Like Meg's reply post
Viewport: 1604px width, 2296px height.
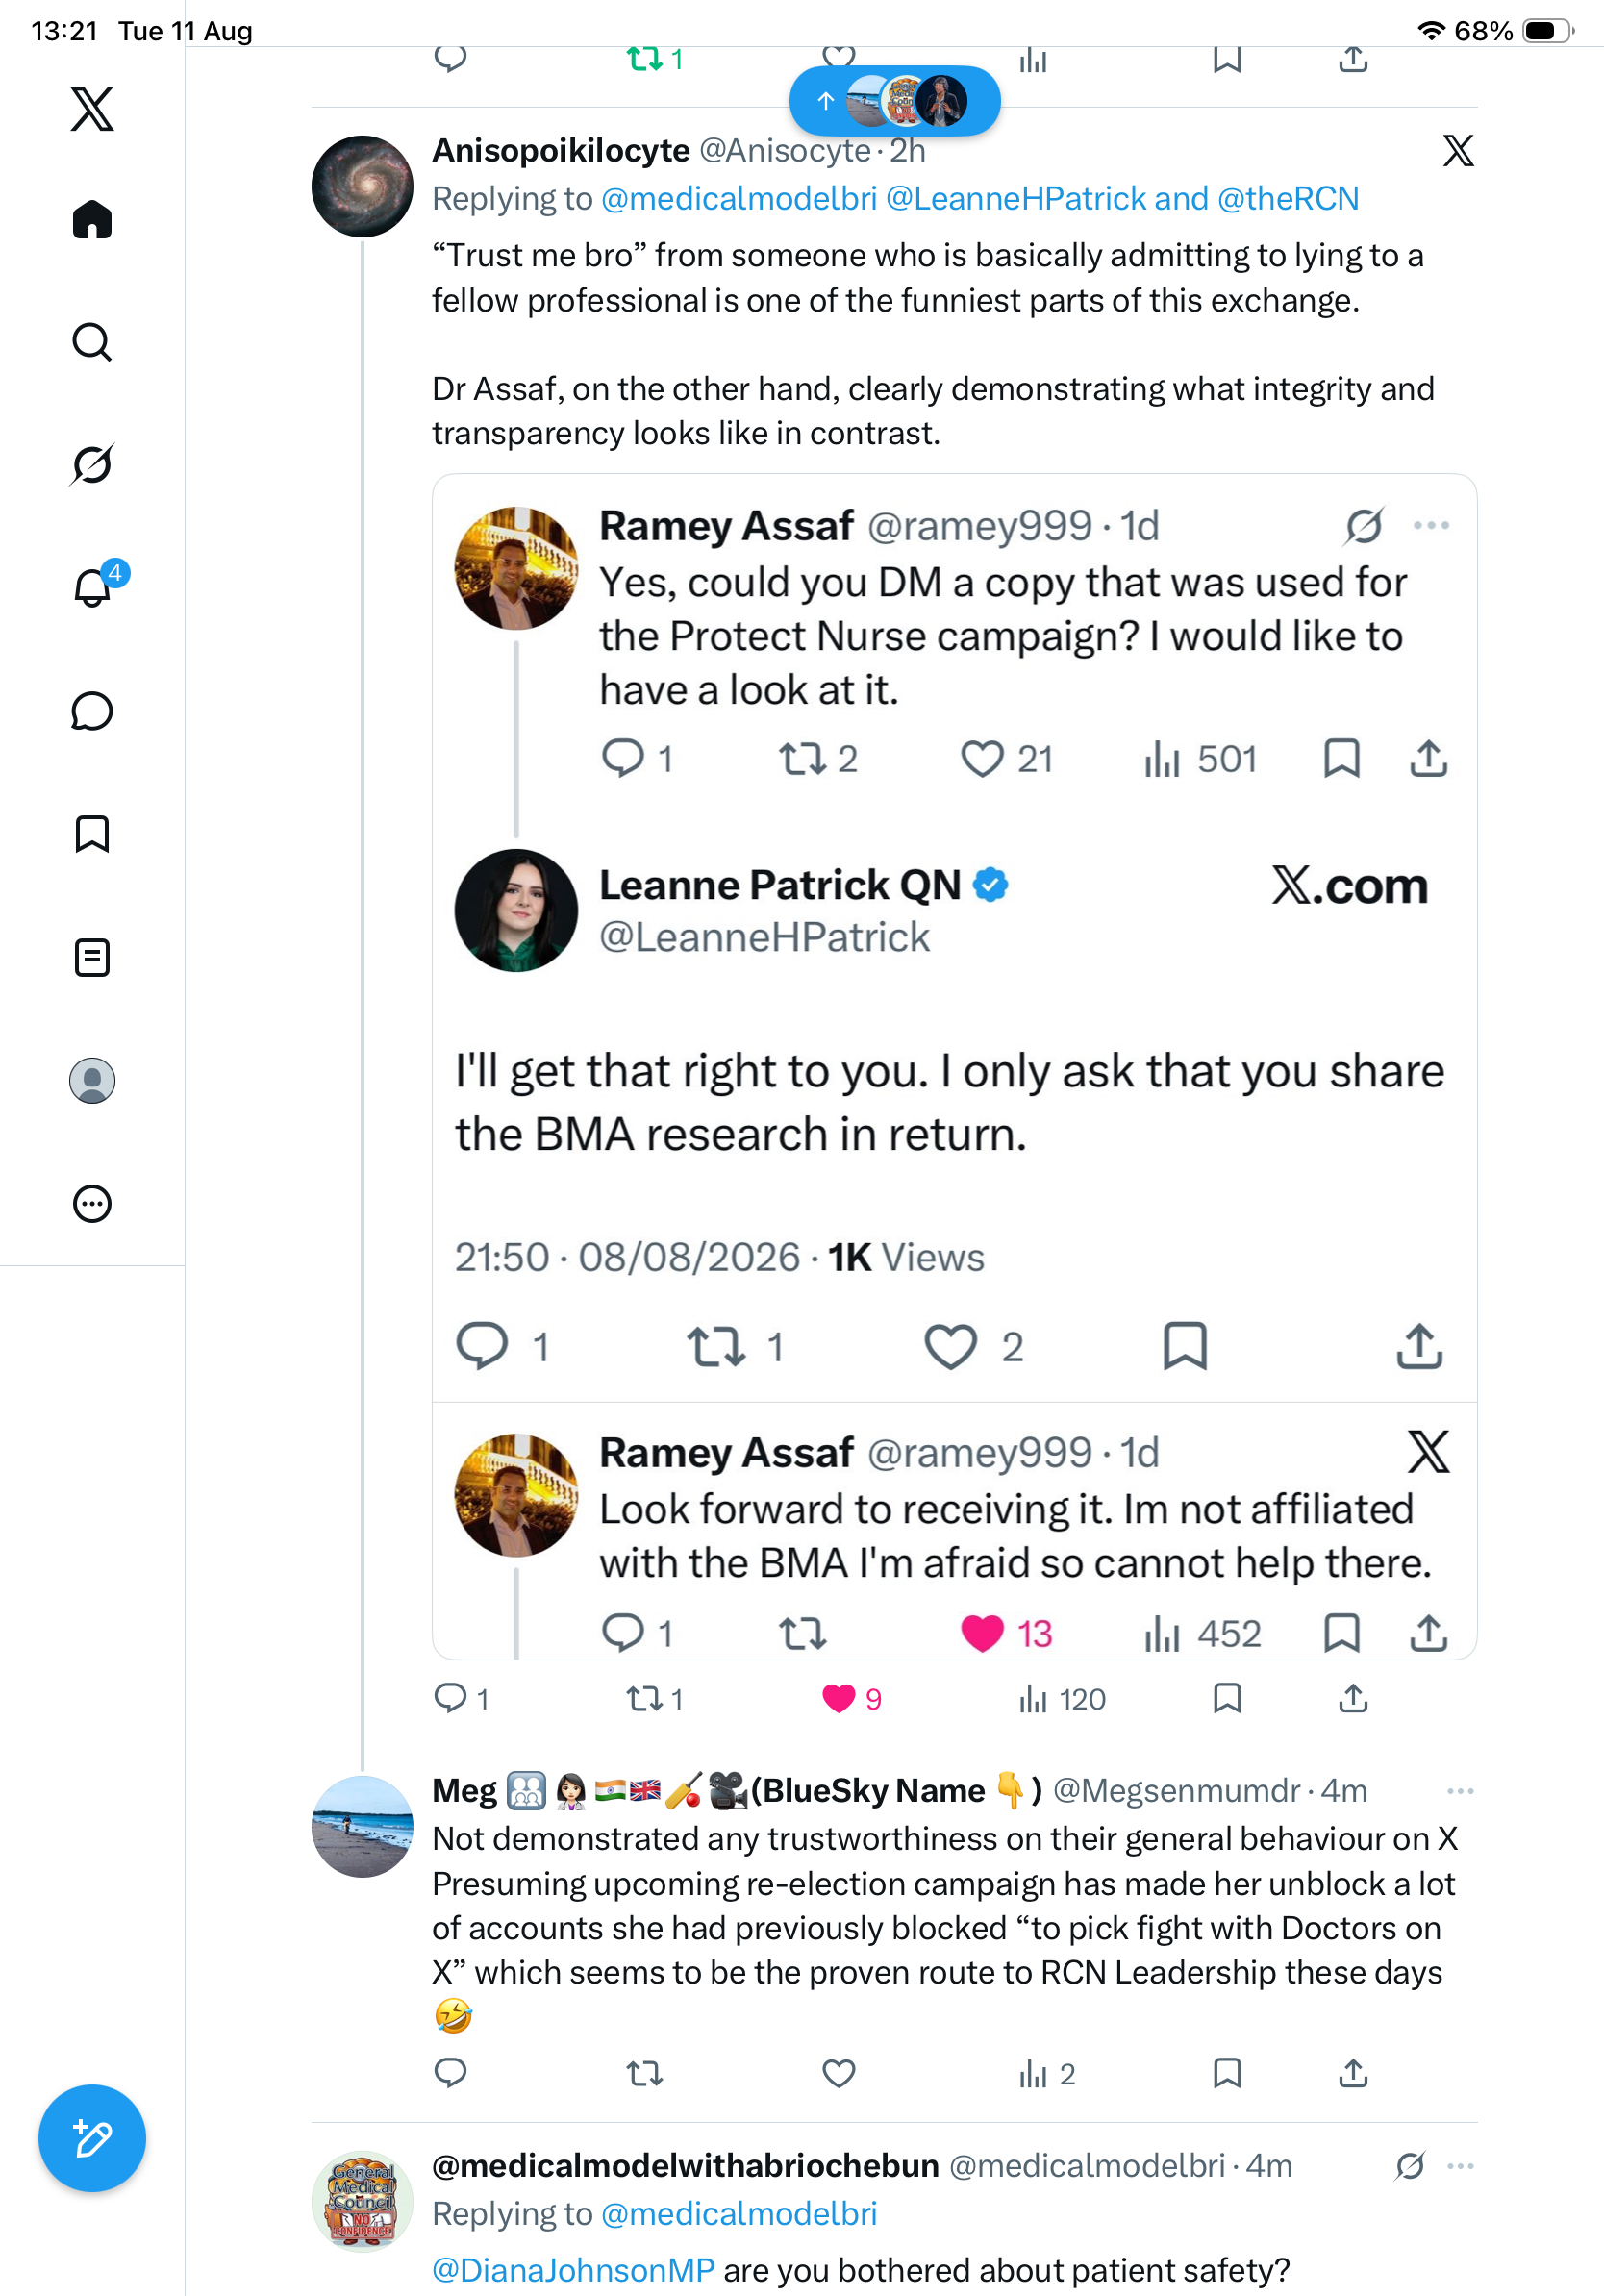[x=839, y=2073]
